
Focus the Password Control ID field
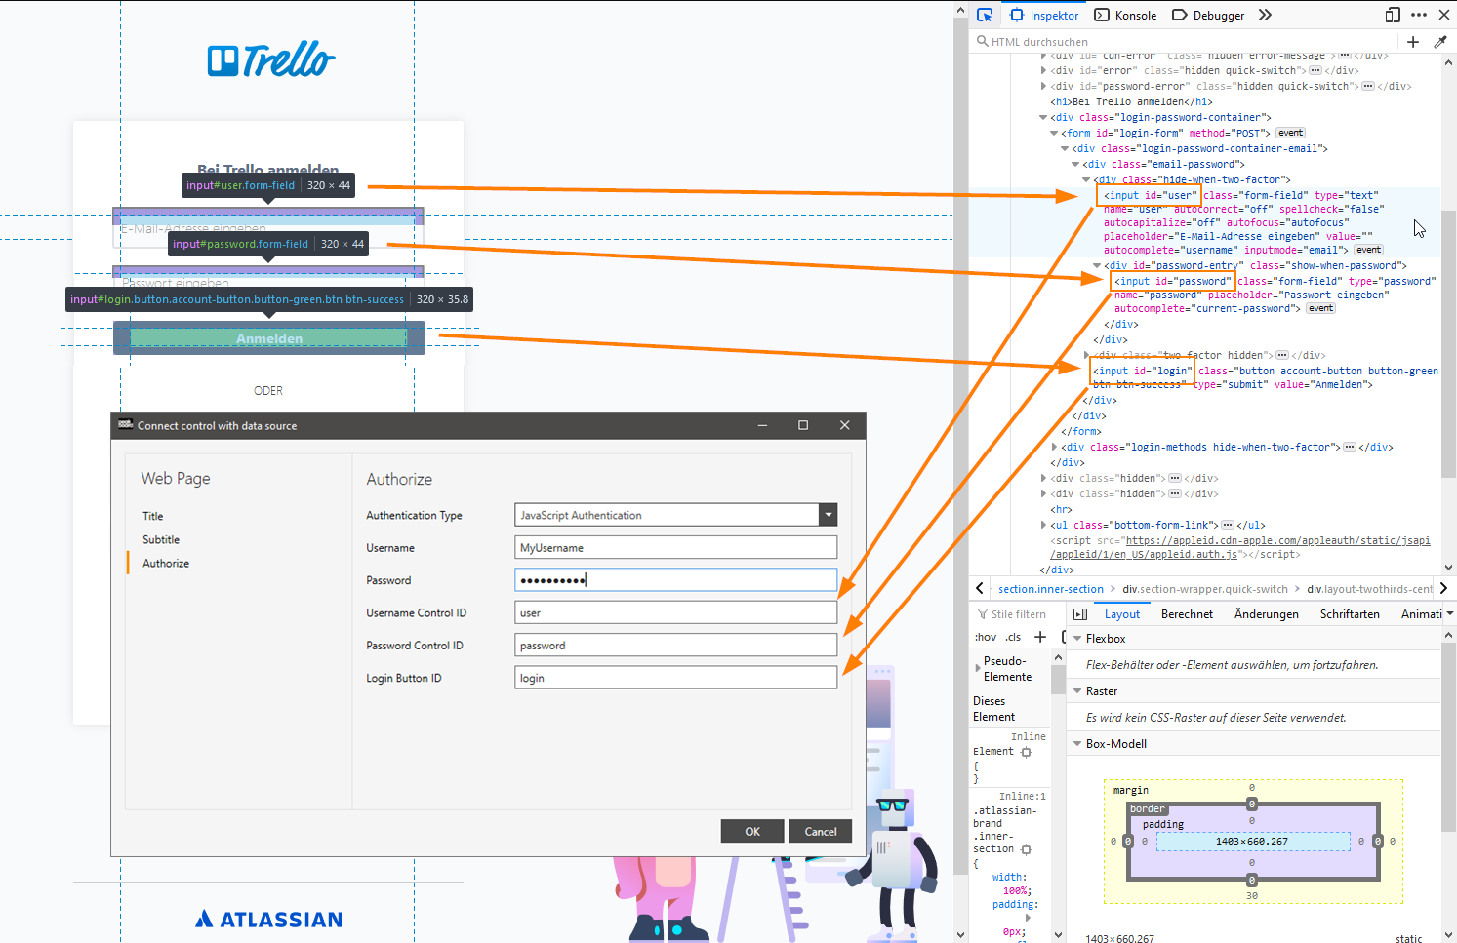(x=675, y=645)
